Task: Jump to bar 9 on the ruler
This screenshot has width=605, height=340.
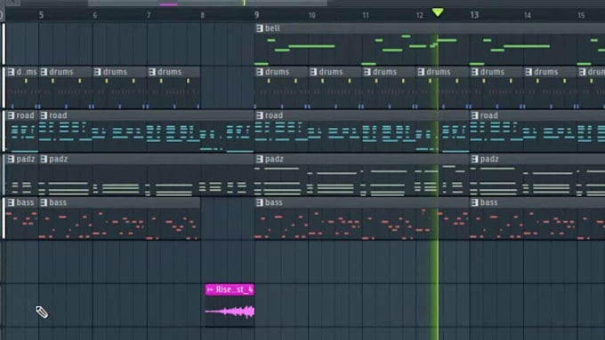Action: (256, 15)
